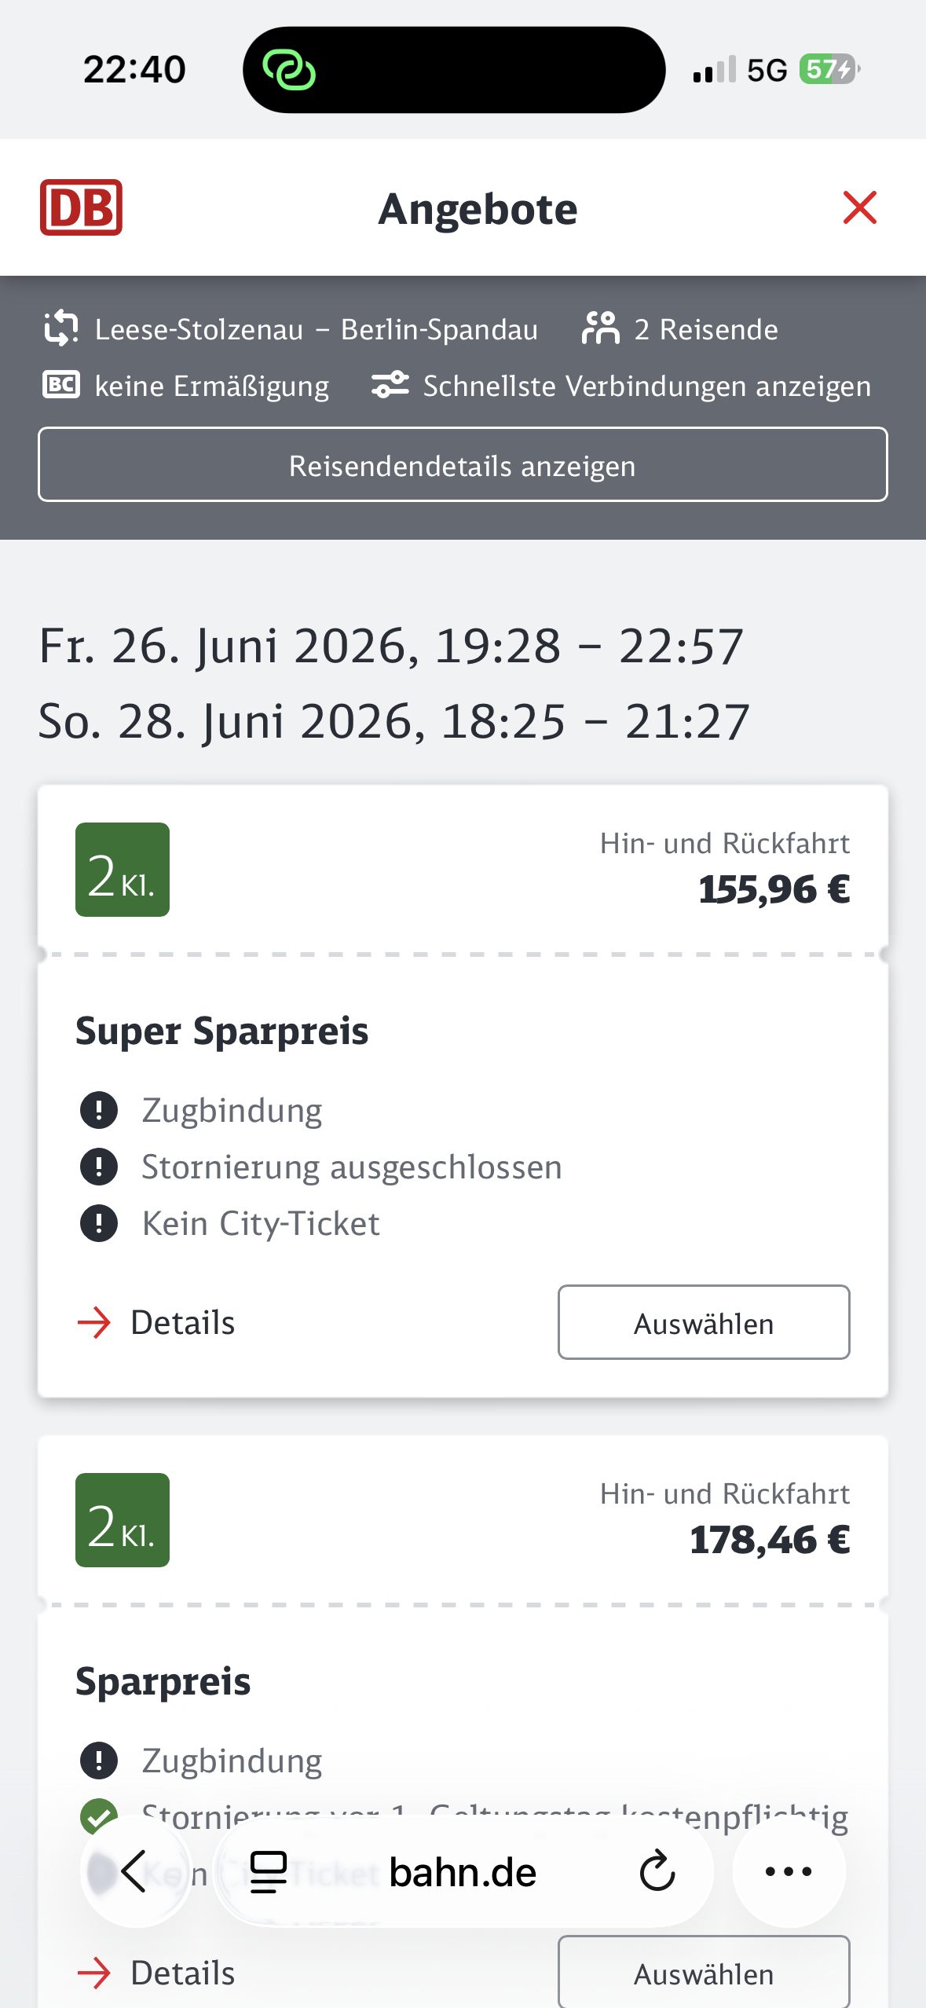Open Details of Super Sparpreis offer
The image size is (926, 2008).
coord(157,1322)
